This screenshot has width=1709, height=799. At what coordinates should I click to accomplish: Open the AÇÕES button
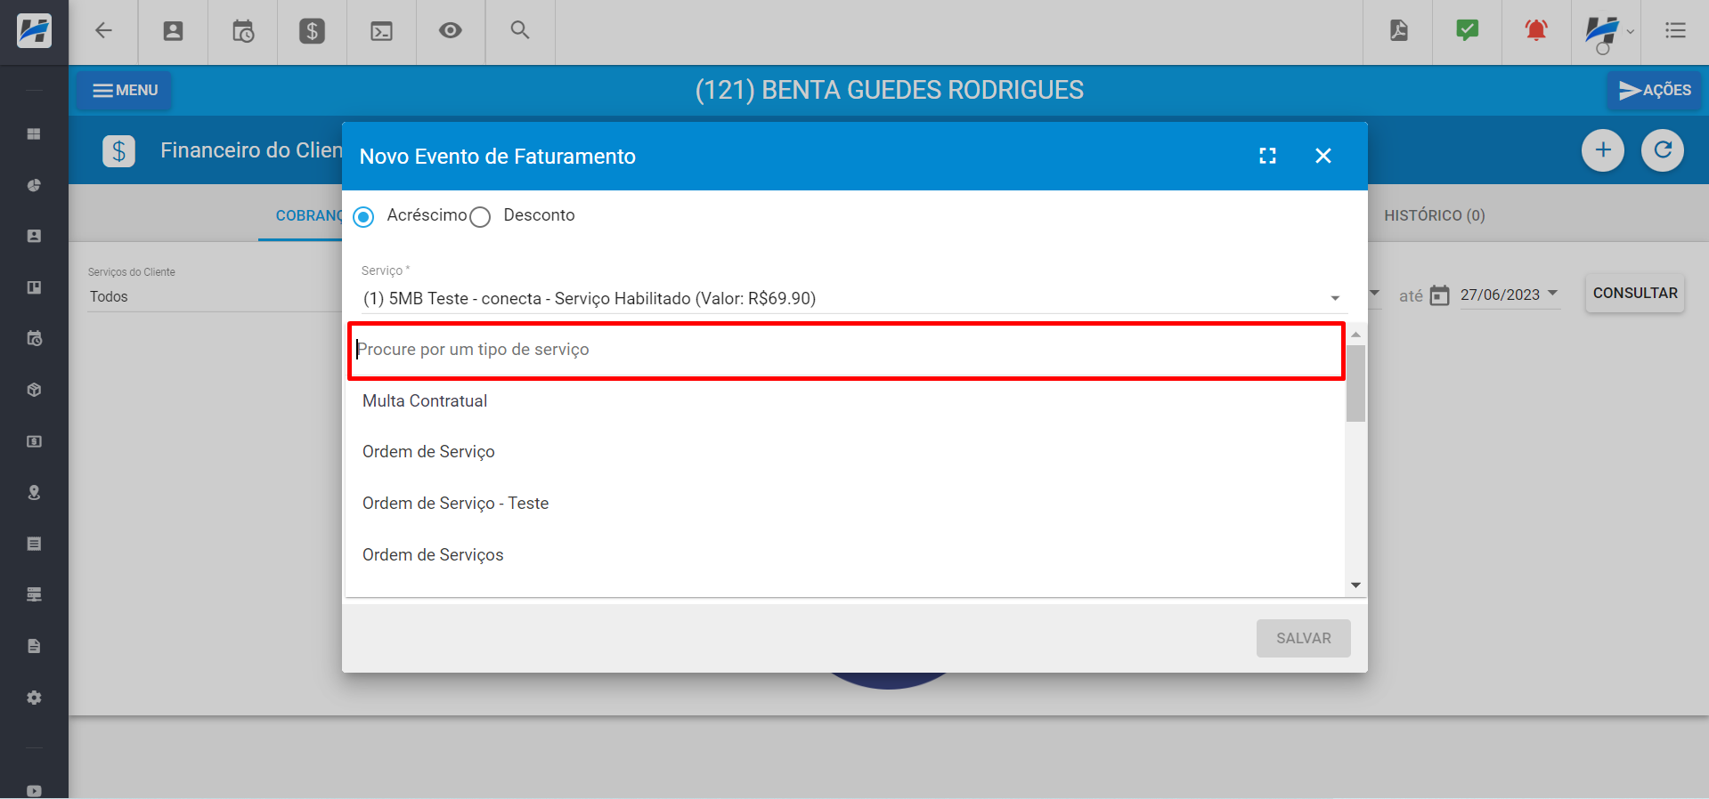point(1655,90)
